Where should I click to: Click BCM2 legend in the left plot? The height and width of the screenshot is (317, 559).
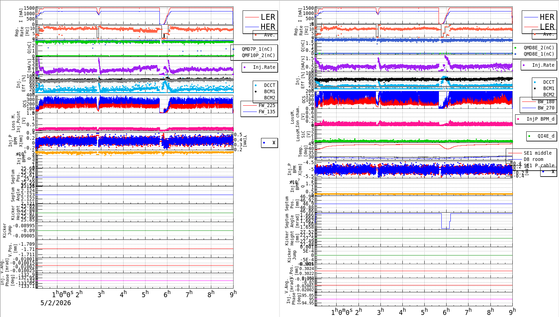[269, 98]
